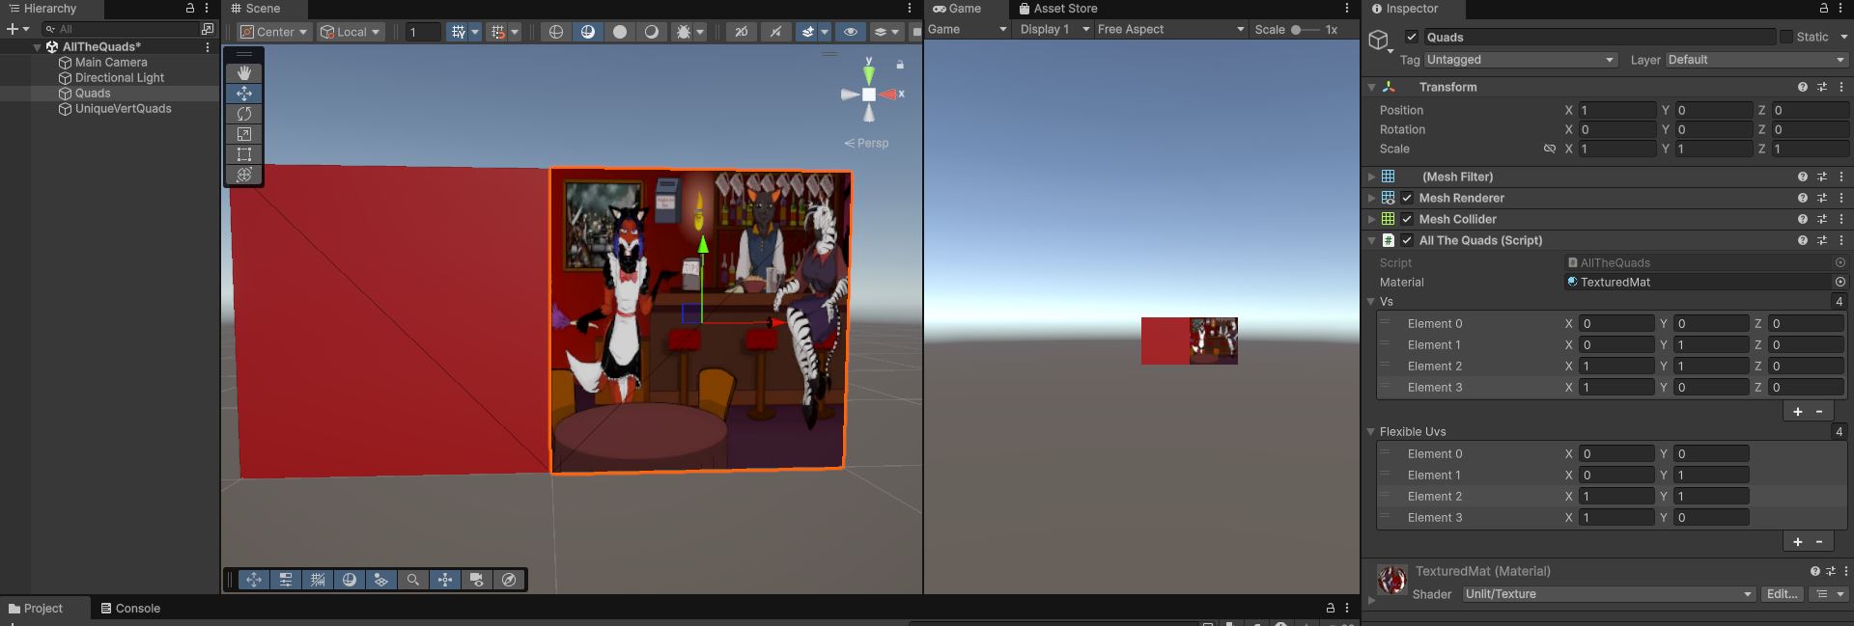Select the Transform tool

(x=244, y=175)
